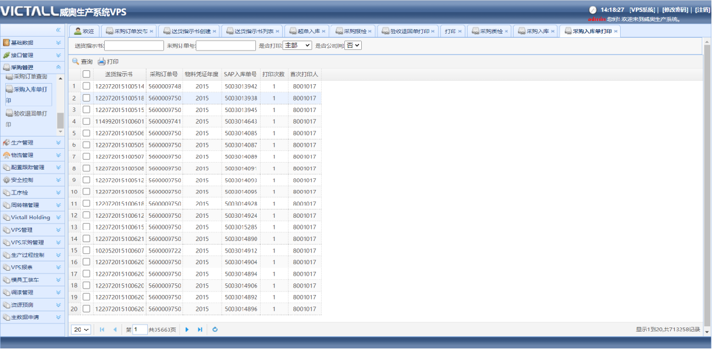The image size is (712, 349).
Task: Jump to last page arrow
Action: (x=200, y=330)
